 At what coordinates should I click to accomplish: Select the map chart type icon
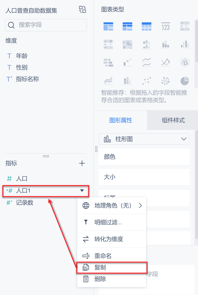[x=127, y=44]
